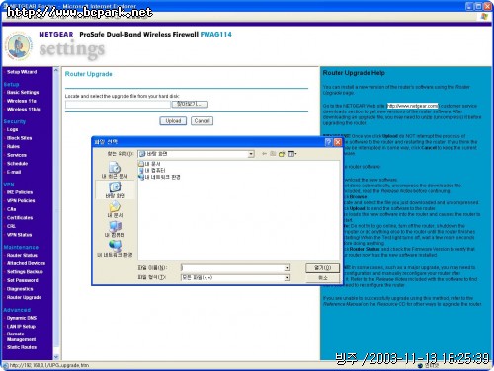
Task: Open Block Sites page
Action: point(19,138)
